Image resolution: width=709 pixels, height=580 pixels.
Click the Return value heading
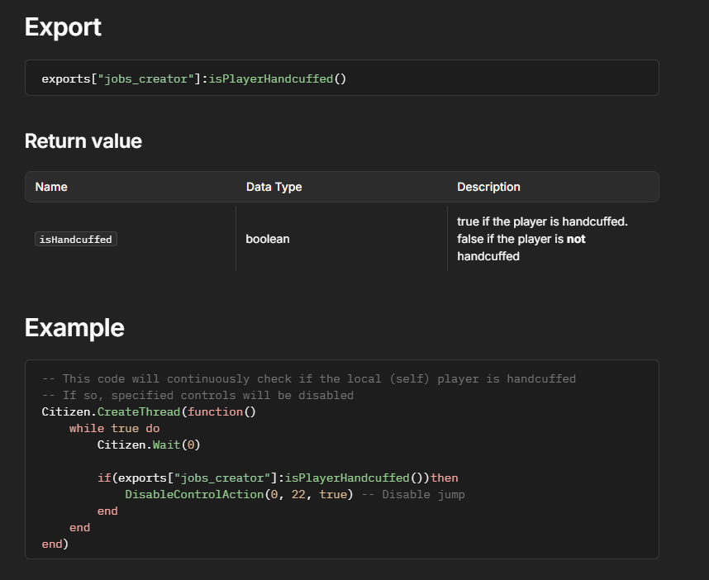[83, 141]
